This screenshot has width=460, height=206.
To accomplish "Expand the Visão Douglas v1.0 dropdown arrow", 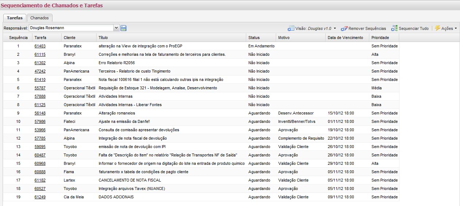I will [x=335, y=28].
